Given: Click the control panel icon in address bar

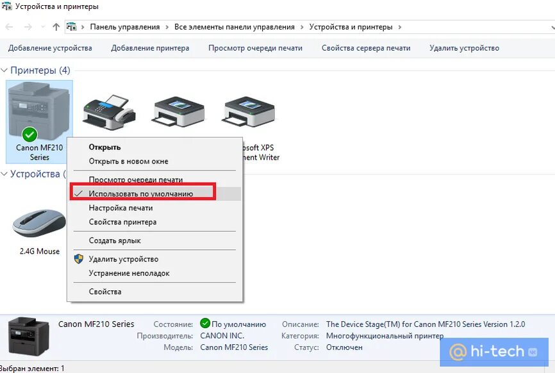Looking at the screenshot, I should pyautogui.click(x=72, y=27).
